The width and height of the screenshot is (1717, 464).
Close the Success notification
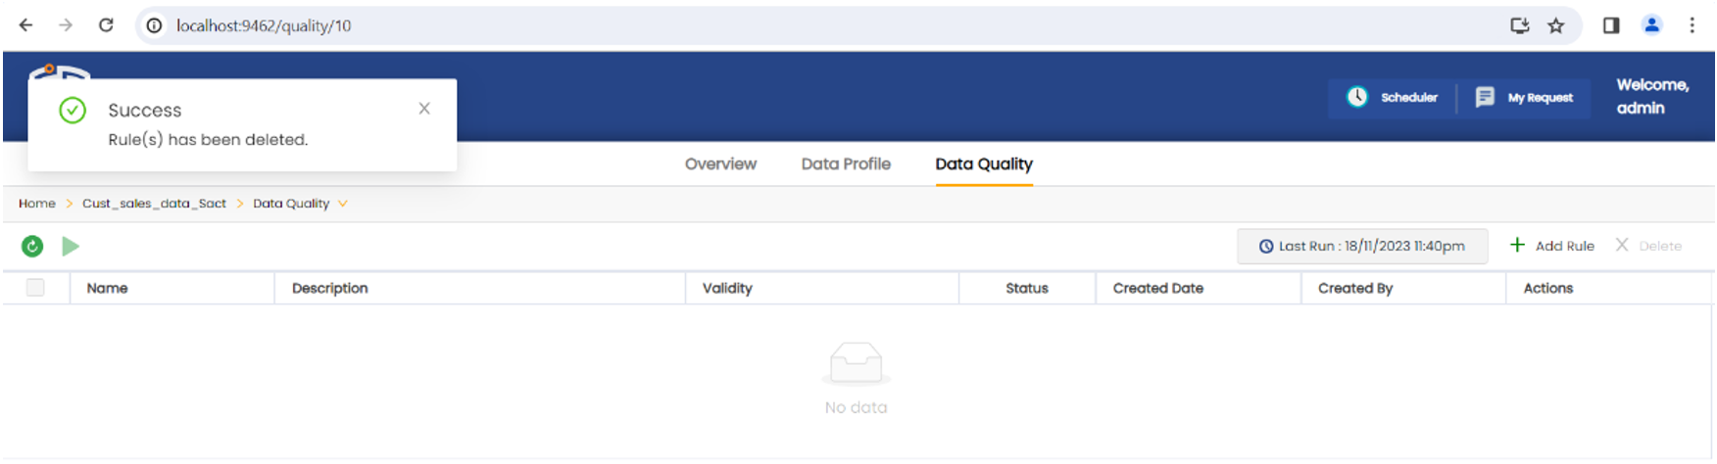coord(424,109)
